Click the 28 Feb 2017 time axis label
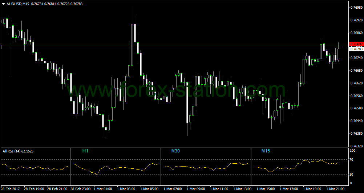 click(x=11, y=189)
